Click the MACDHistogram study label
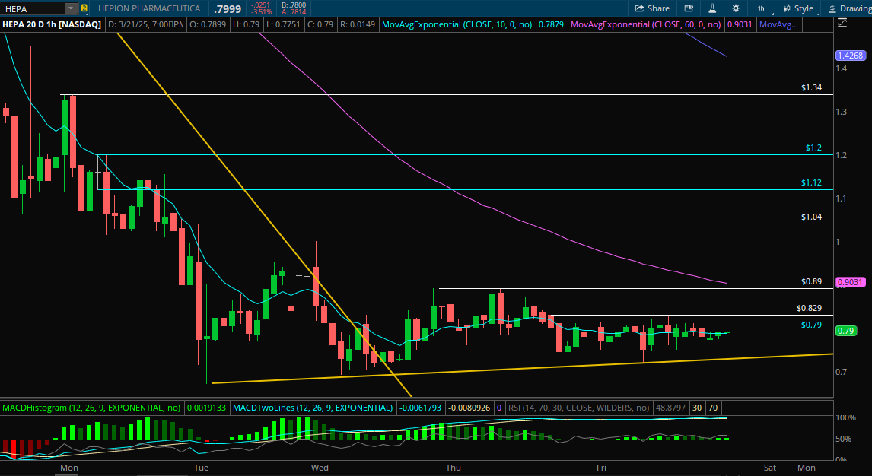The height and width of the screenshot is (476, 872). 92,408
